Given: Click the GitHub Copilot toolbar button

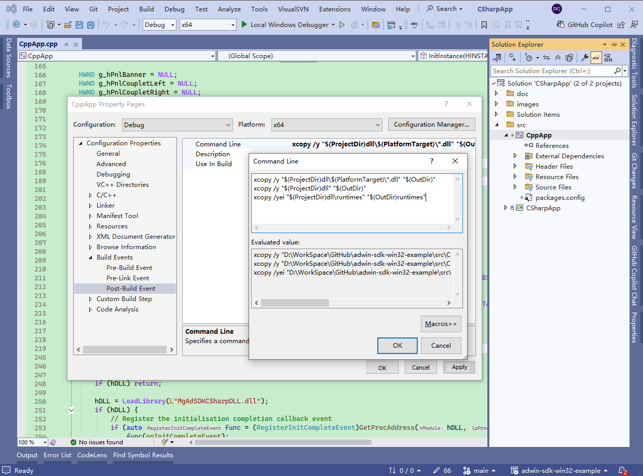Looking at the screenshot, I should [x=584, y=24].
